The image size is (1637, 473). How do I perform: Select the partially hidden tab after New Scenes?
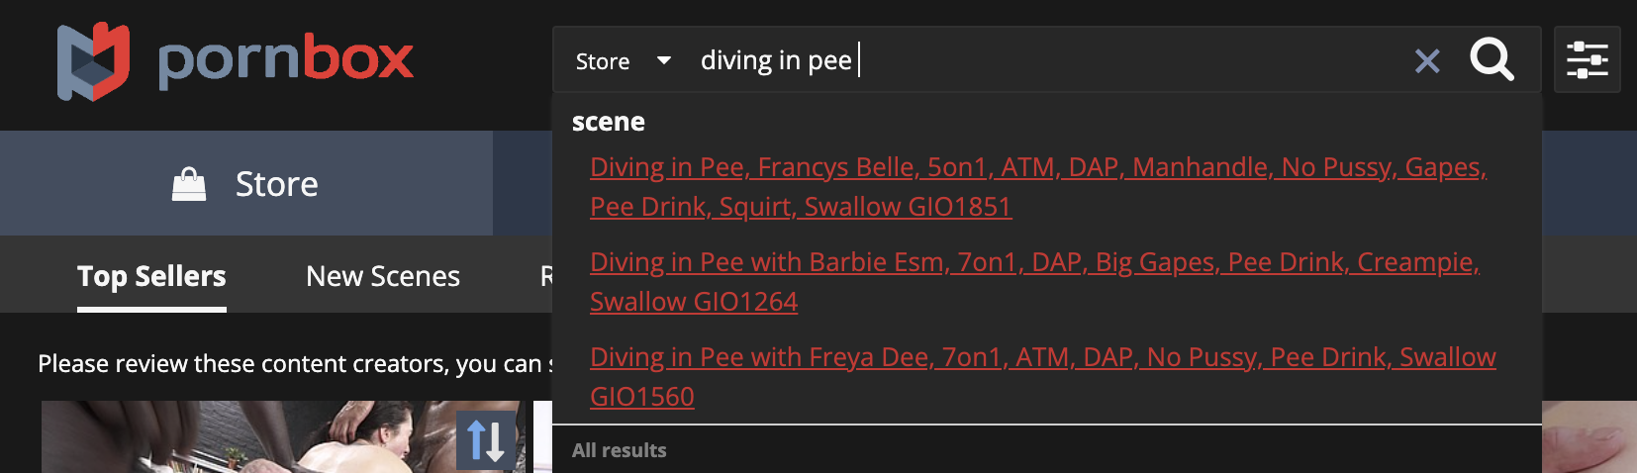coord(545,276)
